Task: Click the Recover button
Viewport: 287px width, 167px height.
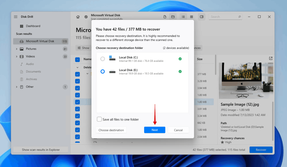Action: pyautogui.click(x=261, y=150)
